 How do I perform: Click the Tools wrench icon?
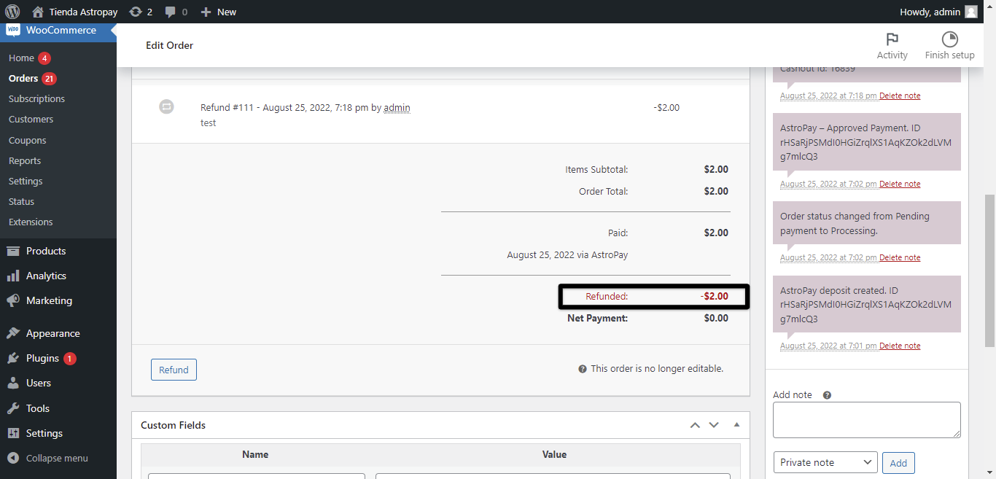click(13, 408)
